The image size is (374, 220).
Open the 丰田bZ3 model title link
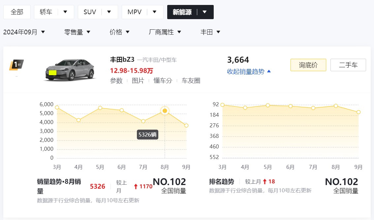pyautogui.click(x=122, y=59)
